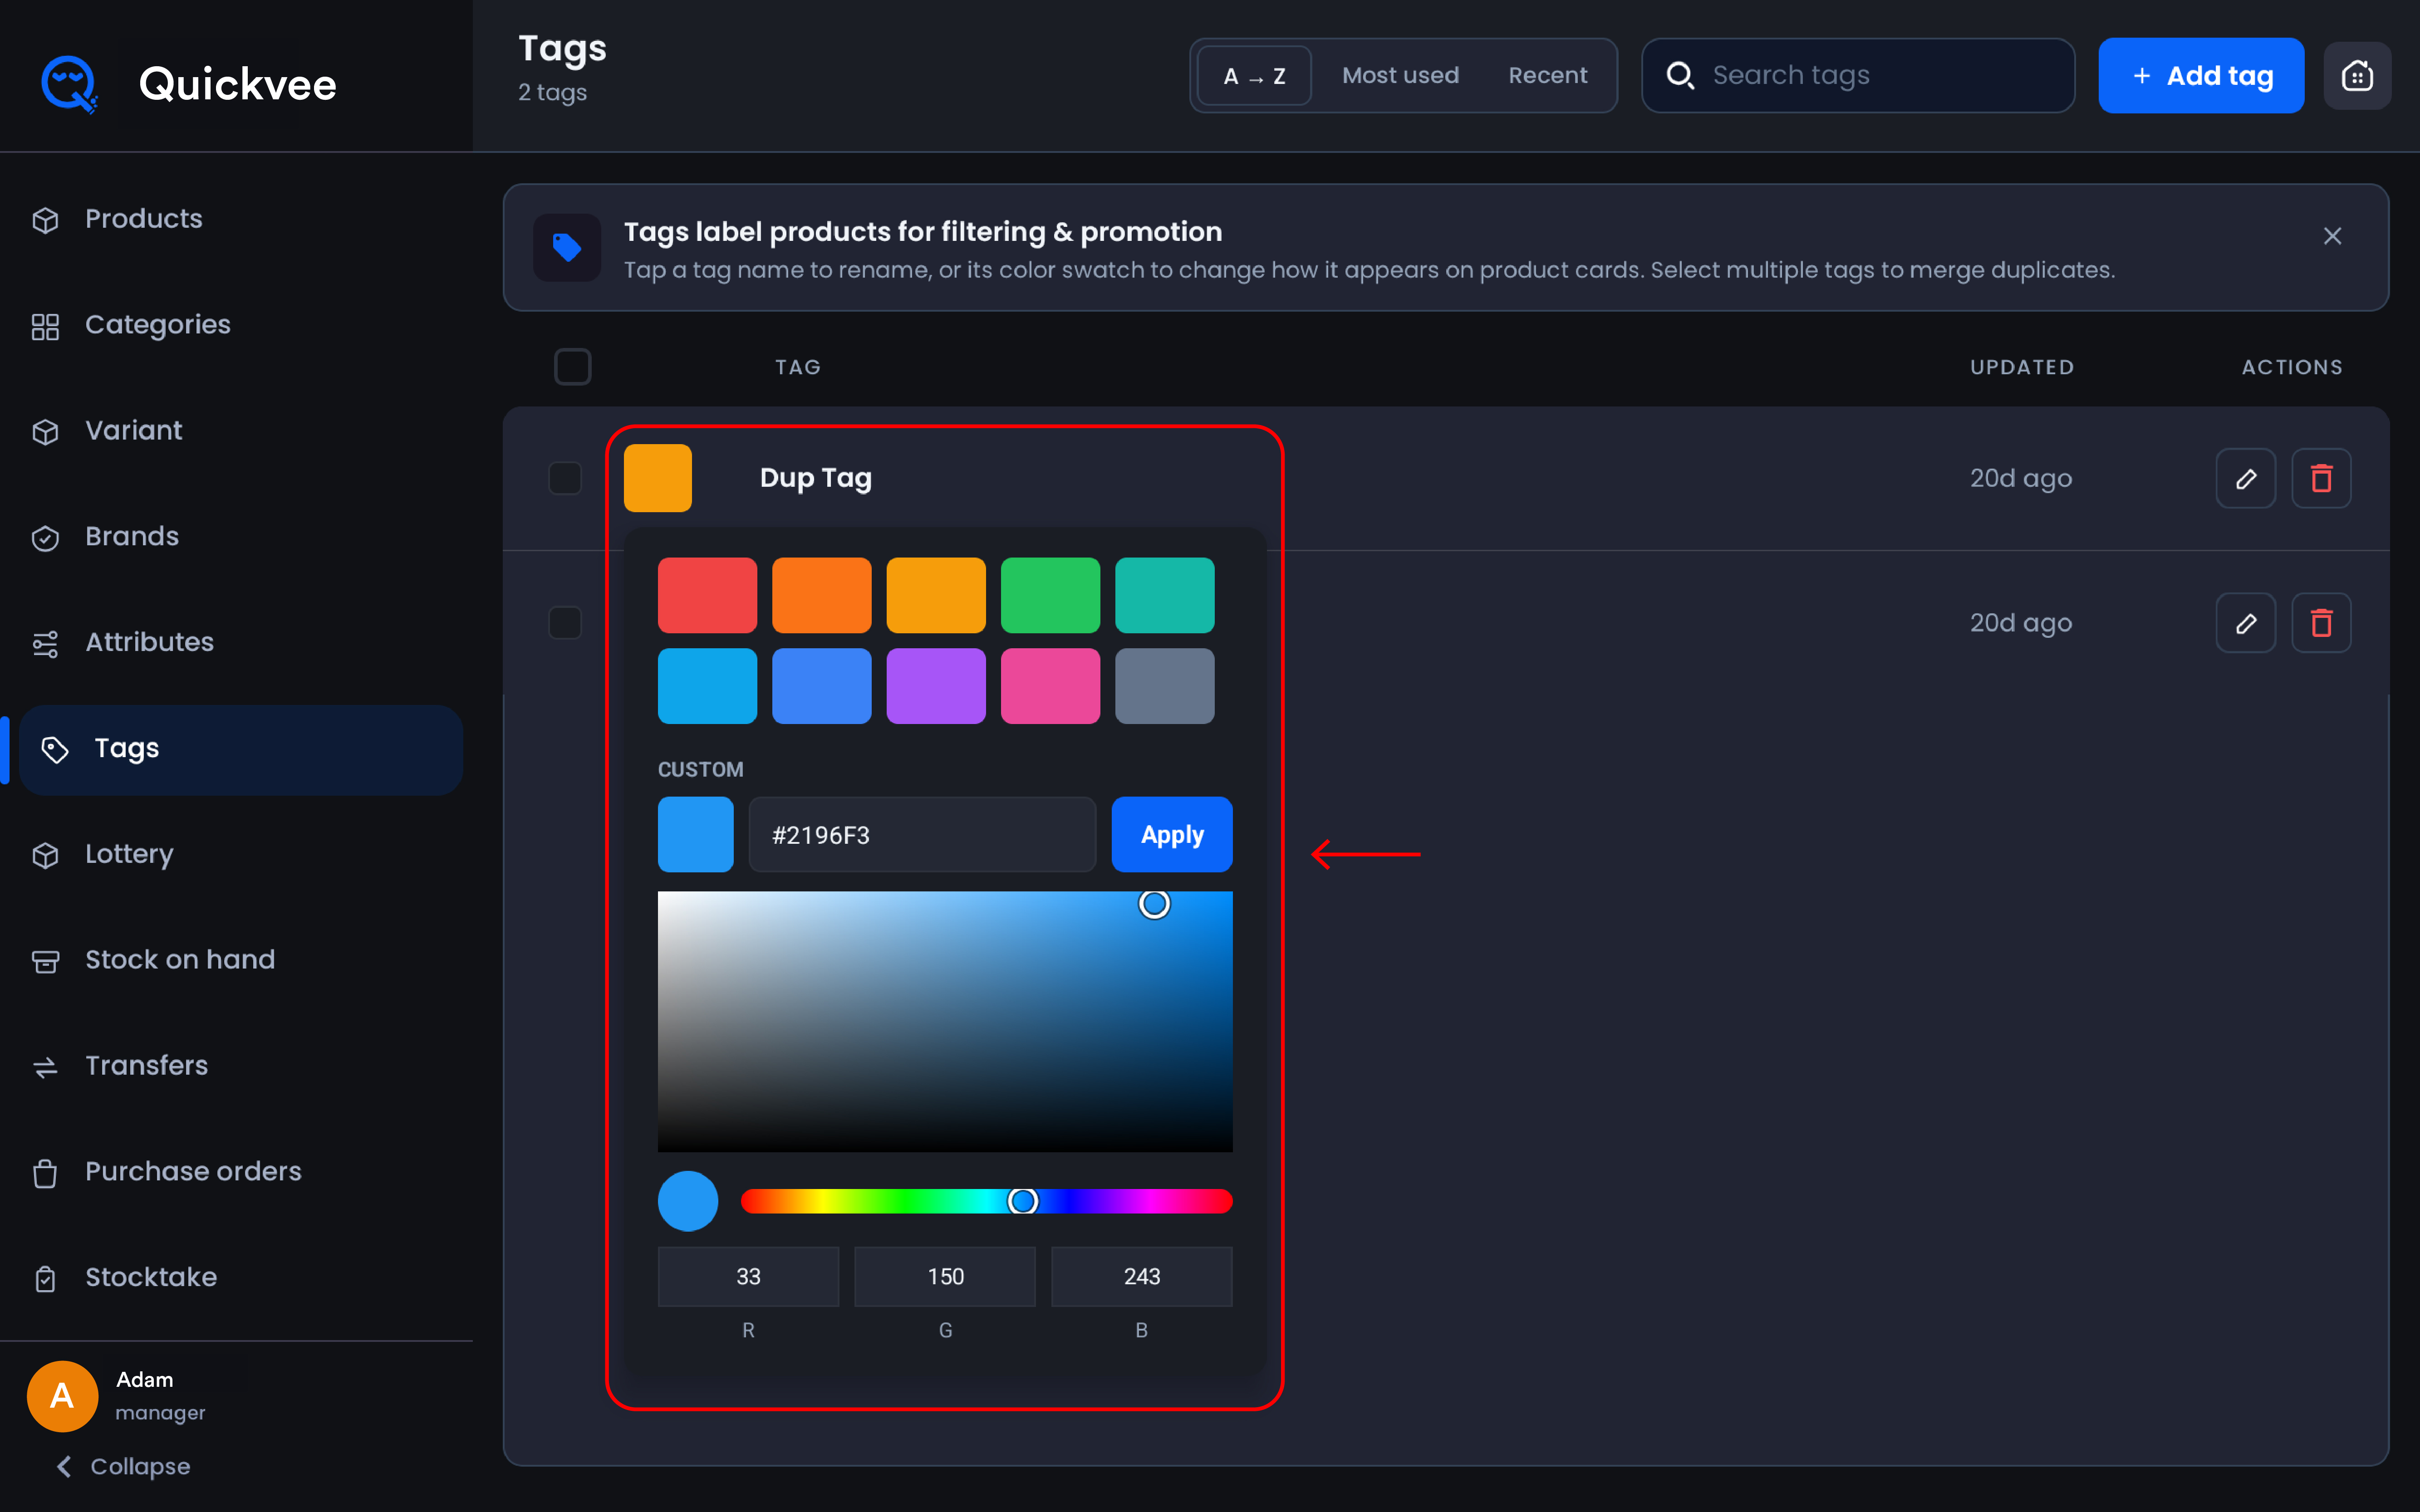Screen dimensions: 2420x1512
Task: Click the UPDATED column header
Action: point(2021,367)
